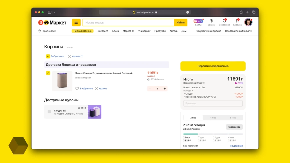This screenshot has width=290, height=163.
Task: Open the user profile avatar
Action: pyautogui.click(x=248, y=22)
